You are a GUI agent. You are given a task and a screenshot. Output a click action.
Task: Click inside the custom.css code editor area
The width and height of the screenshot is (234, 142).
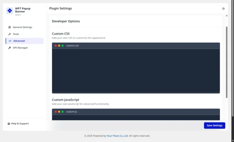[x=136, y=71]
